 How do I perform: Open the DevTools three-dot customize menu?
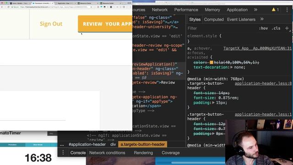pos(287,10)
